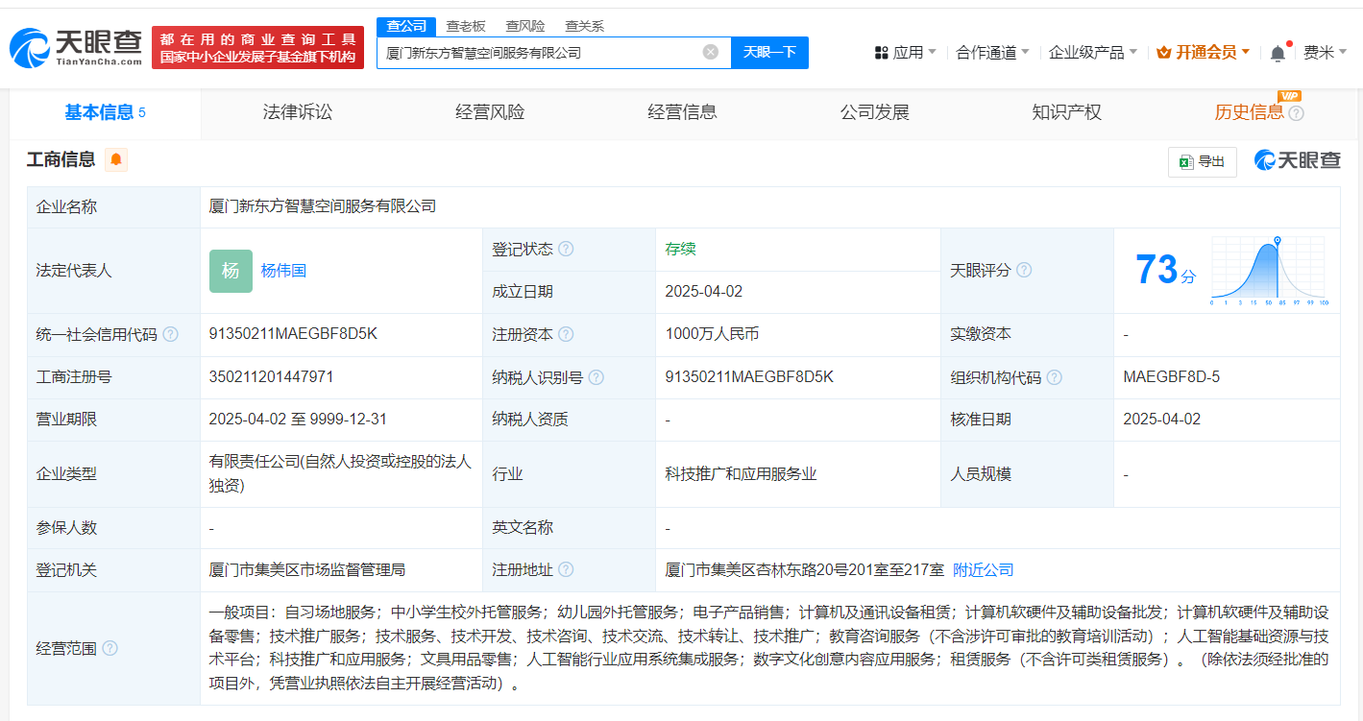Click the help icon beside 经营范围
This screenshot has width=1363, height=721.
coord(110,648)
